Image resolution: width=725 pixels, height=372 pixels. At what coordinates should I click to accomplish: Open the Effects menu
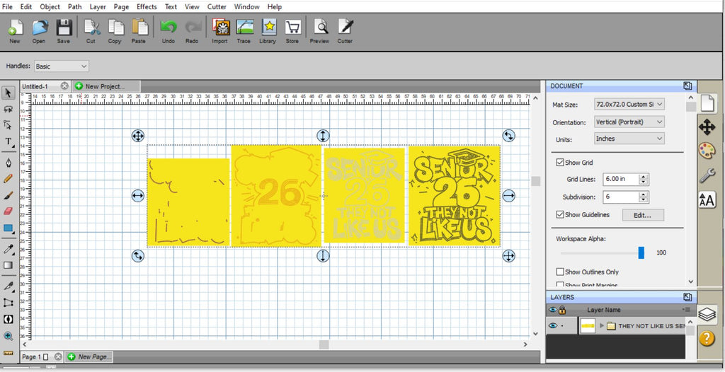[x=147, y=6]
